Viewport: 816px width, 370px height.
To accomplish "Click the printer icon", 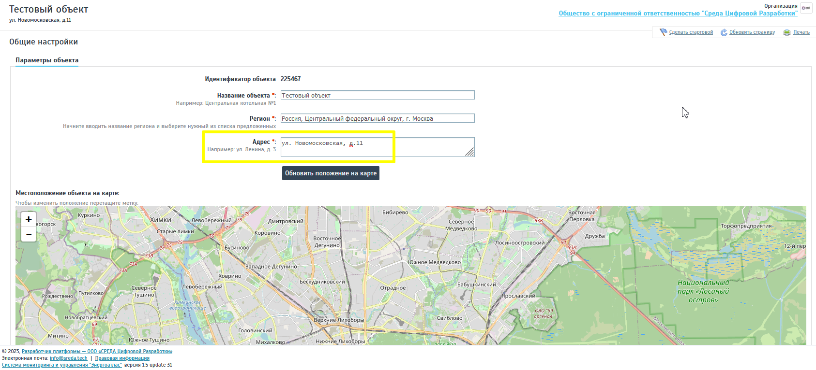I will [787, 32].
